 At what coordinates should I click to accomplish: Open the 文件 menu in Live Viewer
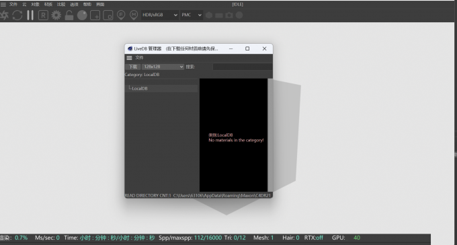tap(13, 5)
